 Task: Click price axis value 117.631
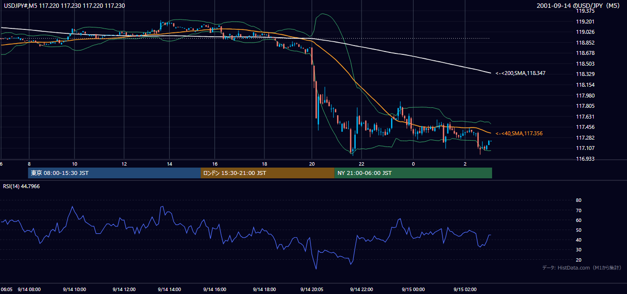(x=586, y=117)
